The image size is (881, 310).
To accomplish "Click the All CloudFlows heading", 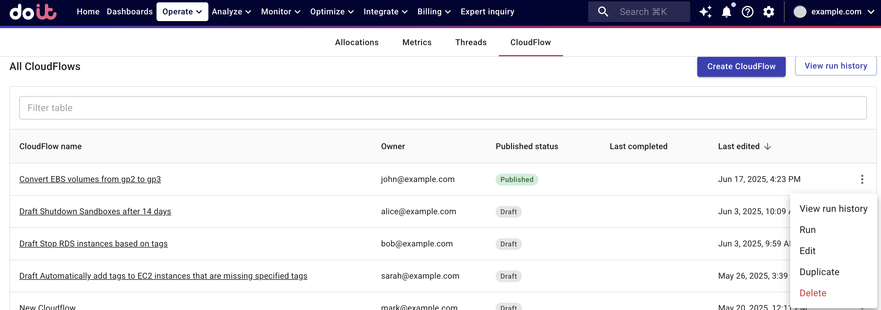I will pyautogui.click(x=45, y=66).
